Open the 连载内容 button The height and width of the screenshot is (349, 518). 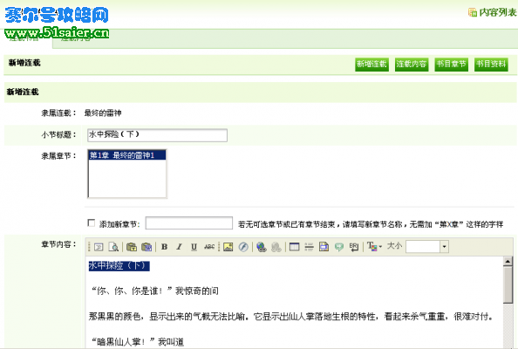point(412,64)
